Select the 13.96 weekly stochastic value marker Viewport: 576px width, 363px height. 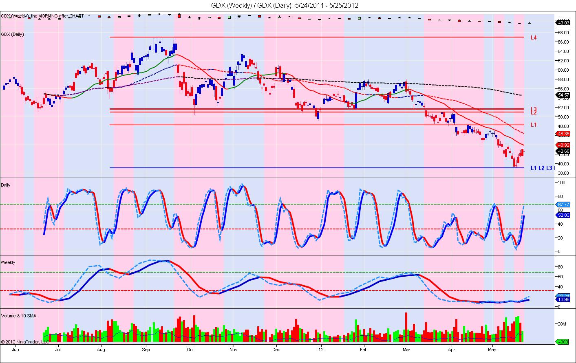(x=563, y=299)
